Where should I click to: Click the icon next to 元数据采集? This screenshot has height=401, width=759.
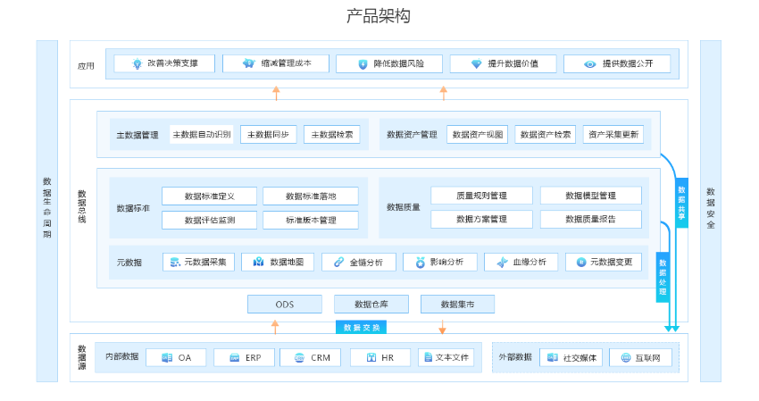175,263
